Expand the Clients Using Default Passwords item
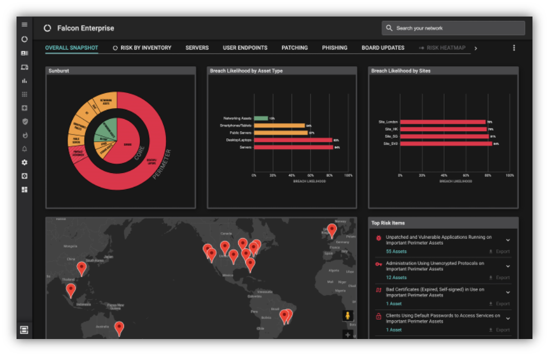This screenshot has width=549, height=355. (x=508, y=319)
